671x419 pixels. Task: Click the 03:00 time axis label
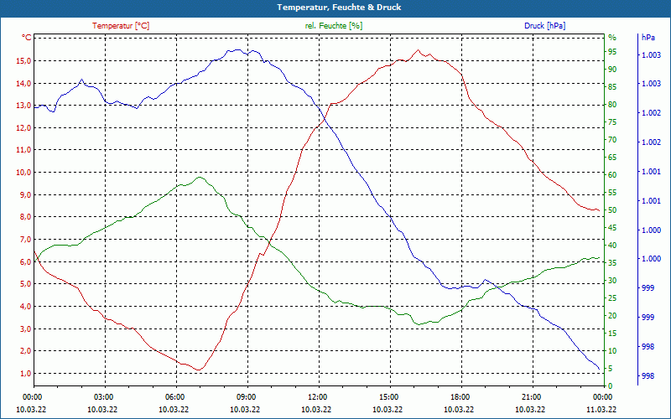pos(103,396)
